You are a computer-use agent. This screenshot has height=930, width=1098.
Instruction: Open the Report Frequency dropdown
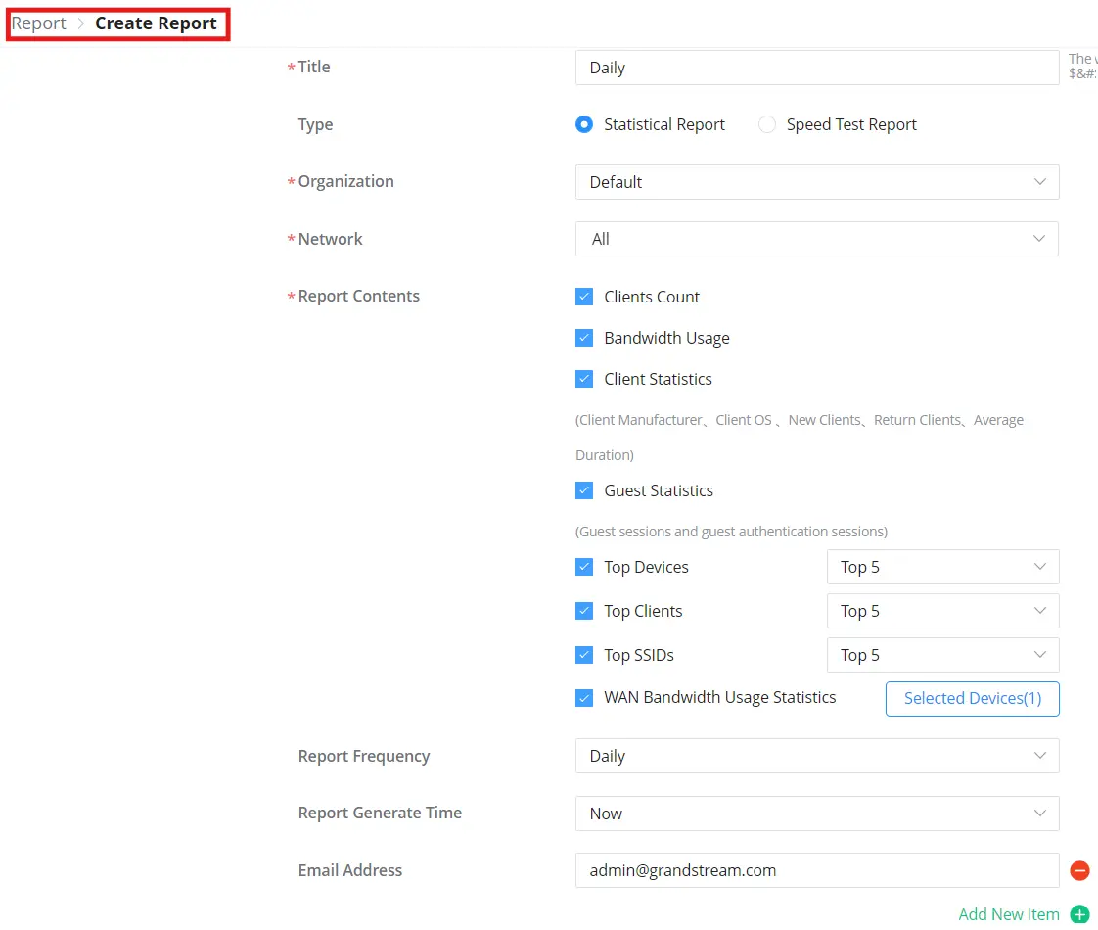coord(817,756)
